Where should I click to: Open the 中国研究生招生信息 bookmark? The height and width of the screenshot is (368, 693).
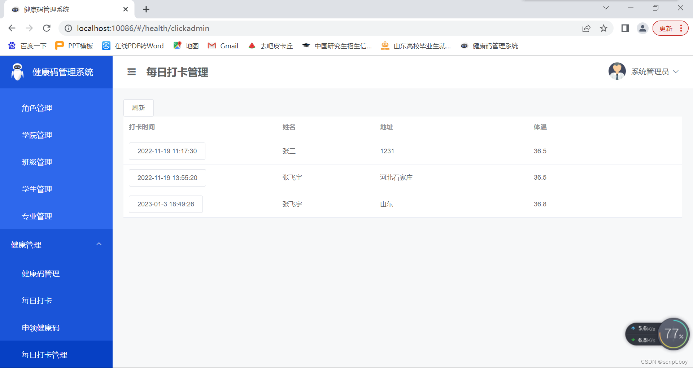tap(337, 46)
